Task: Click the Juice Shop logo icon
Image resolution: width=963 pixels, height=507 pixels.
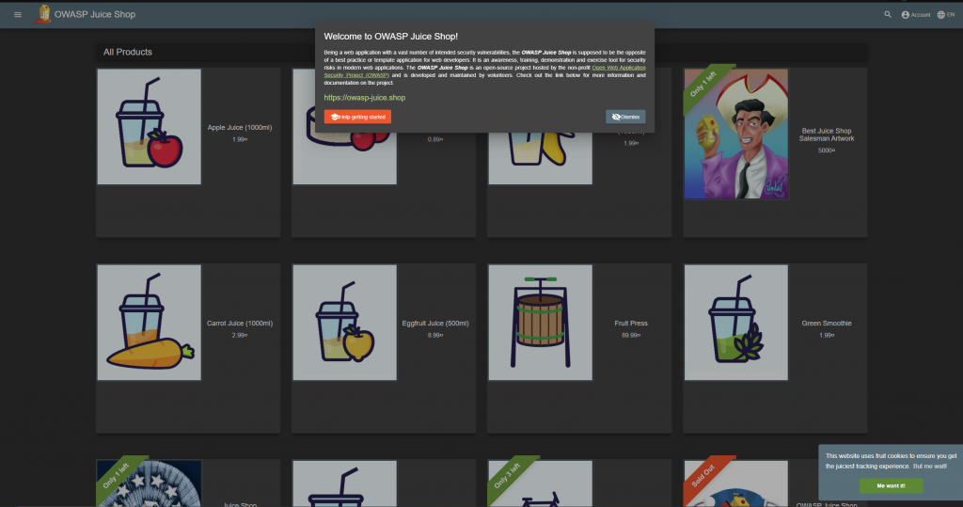Action: click(x=43, y=14)
